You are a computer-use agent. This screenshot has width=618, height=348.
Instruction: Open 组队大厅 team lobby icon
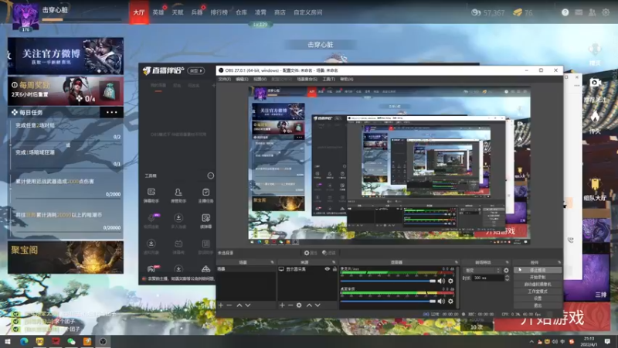595,189
